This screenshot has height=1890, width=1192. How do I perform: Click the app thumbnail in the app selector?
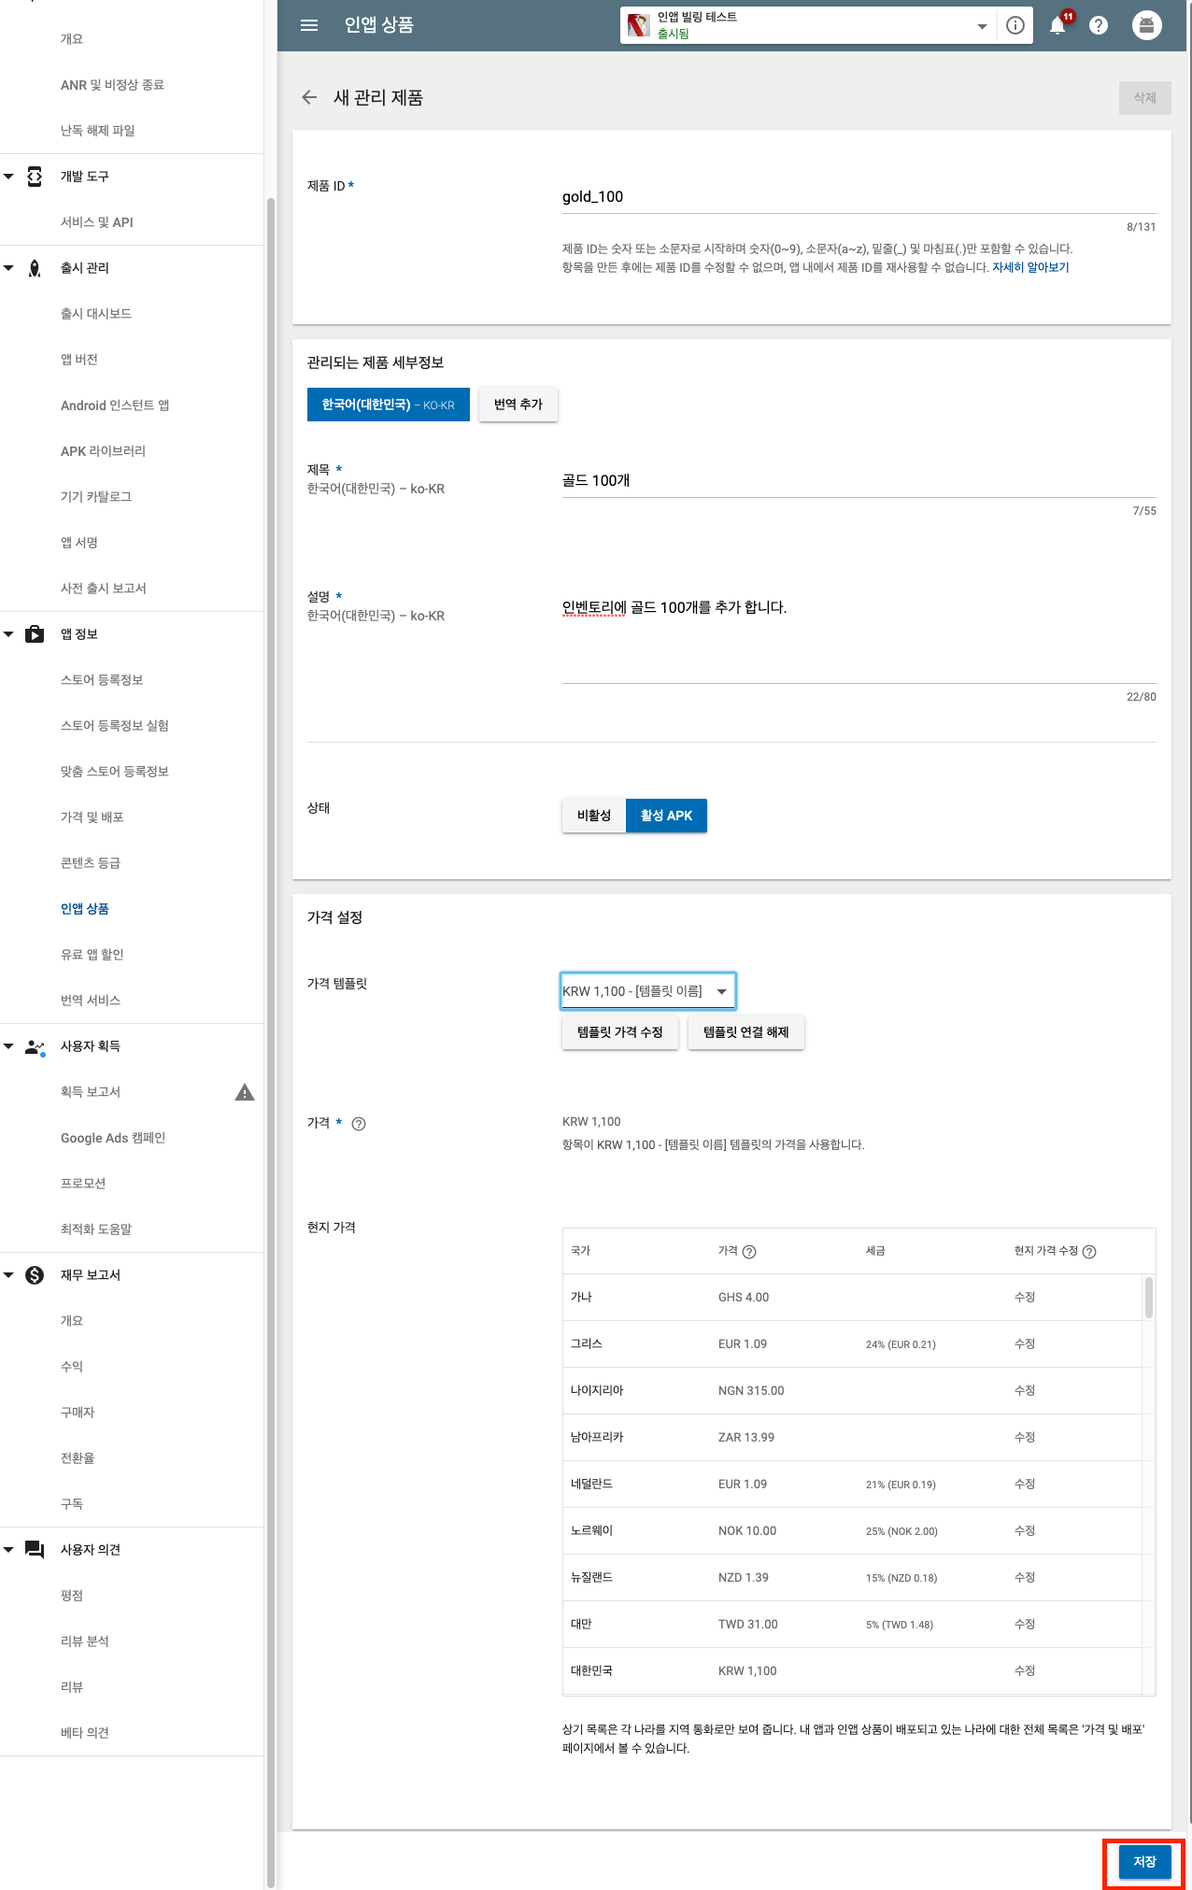click(639, 25)
